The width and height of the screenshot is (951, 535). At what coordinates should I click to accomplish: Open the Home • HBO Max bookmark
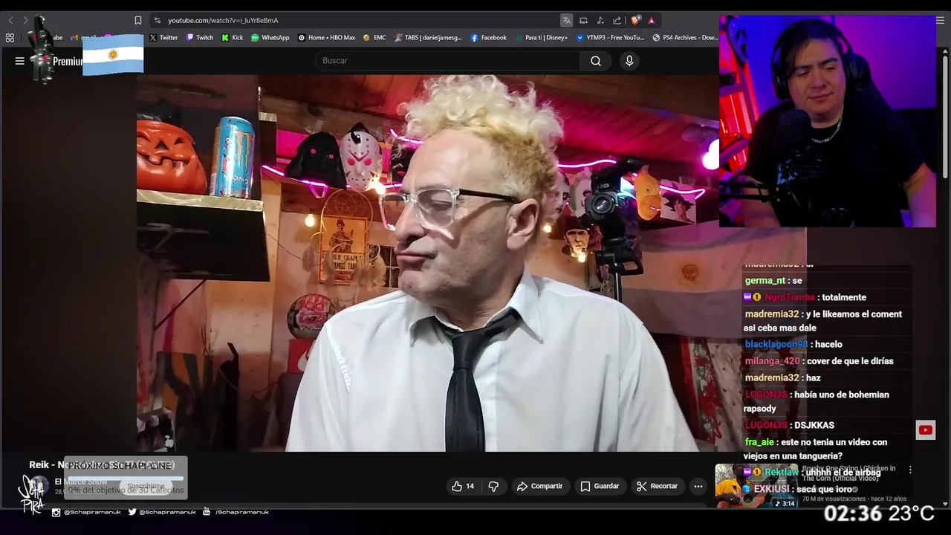327,38
